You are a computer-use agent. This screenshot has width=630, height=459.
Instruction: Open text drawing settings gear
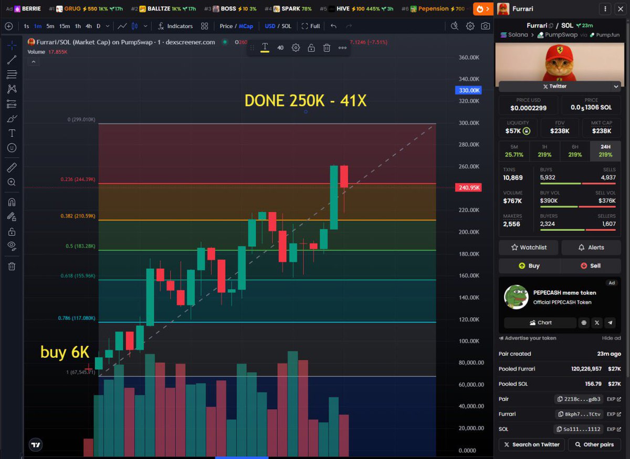point(296,48)
